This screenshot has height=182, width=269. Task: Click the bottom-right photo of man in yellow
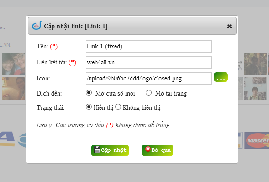pos(255,88)
